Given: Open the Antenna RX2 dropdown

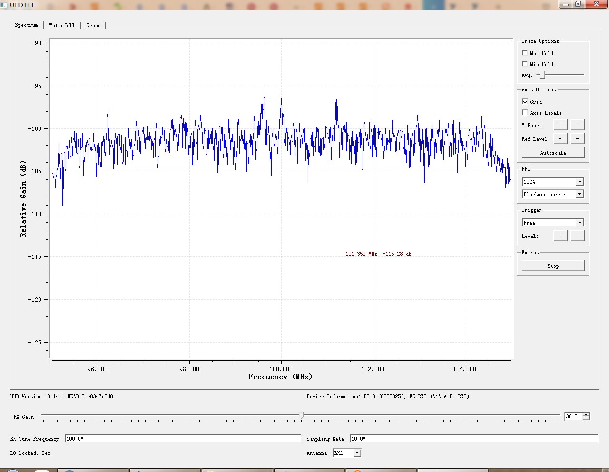Looking at the screenshot, I should pyautogui.click(x=346, y=453).
